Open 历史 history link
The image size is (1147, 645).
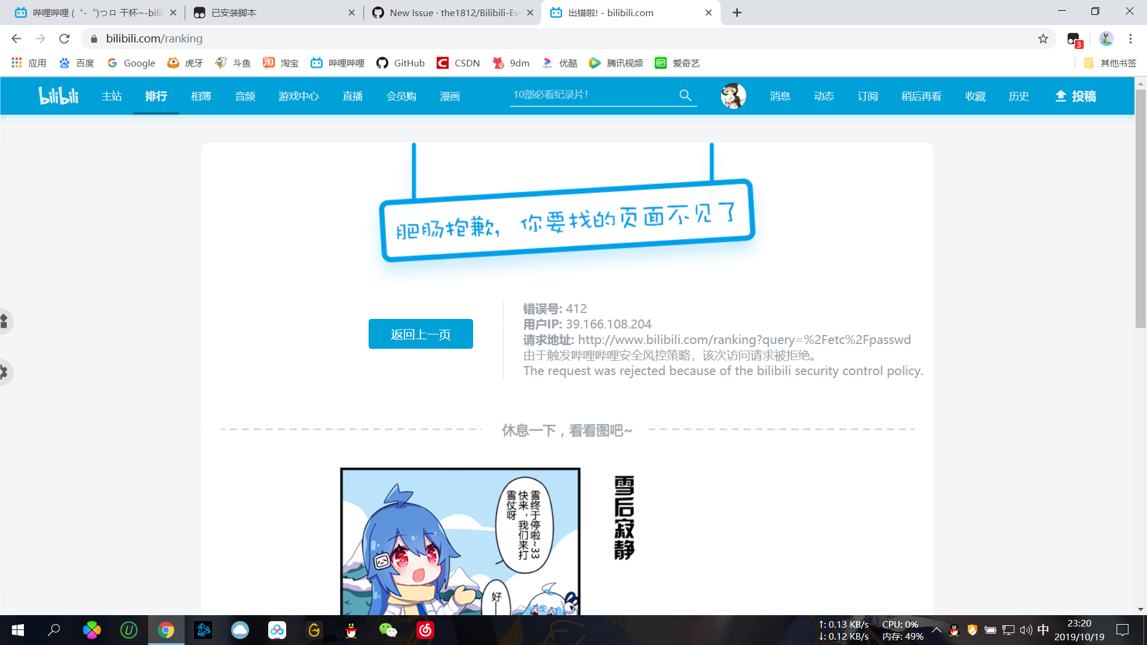[1019, 96]
